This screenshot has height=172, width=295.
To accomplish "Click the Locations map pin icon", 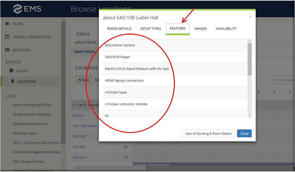I will [x=13, y=81].
